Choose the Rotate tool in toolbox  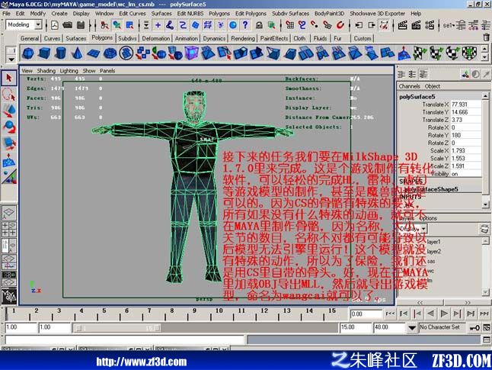point(9,127)
